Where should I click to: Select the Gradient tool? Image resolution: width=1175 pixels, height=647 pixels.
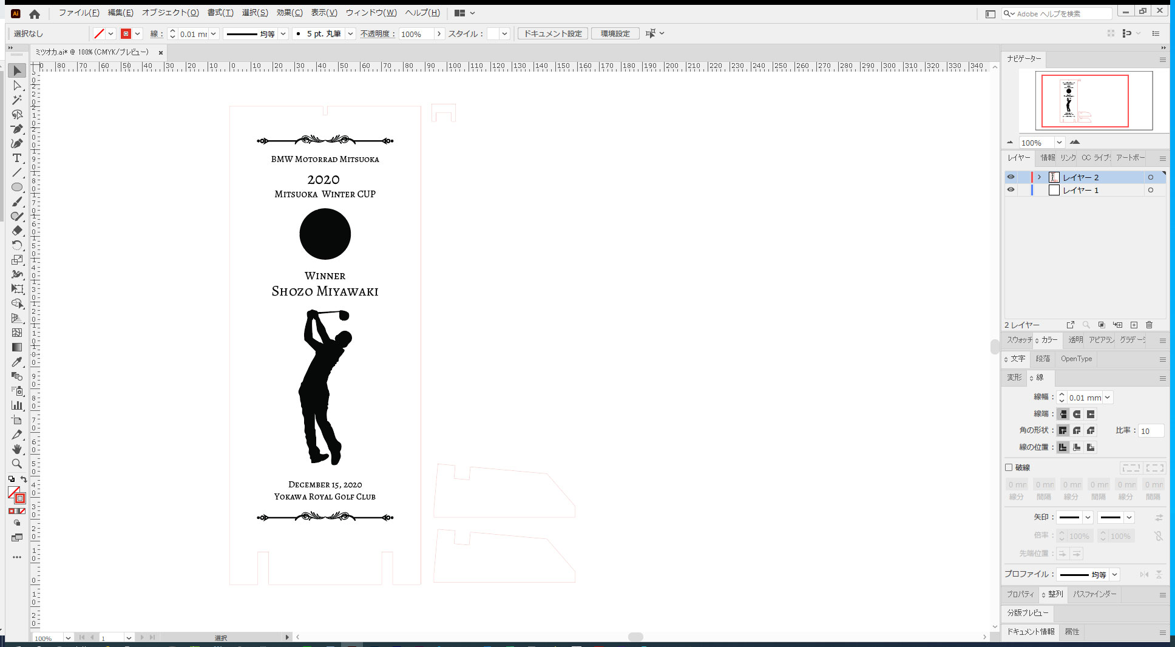click(17, 347)
